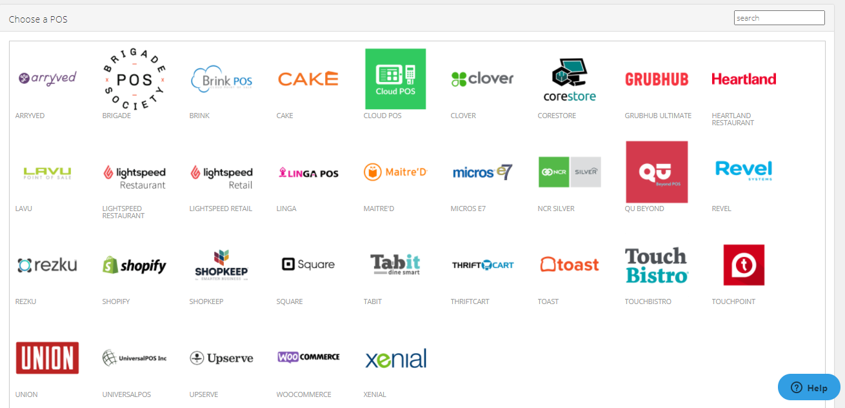Click the "CORESTORE" text label
This screenshot has height=408, width=845.
click(557, 116)
